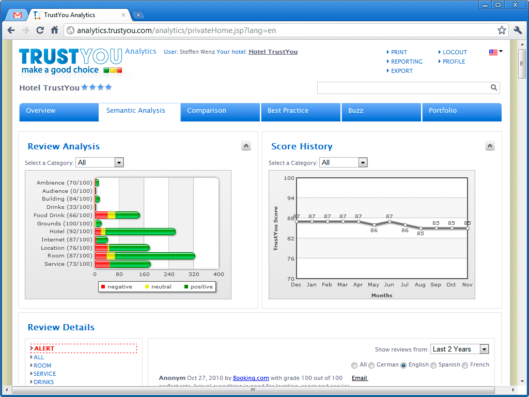
Task: Open the browser wrench settings icon
Action: click(518, 30)
